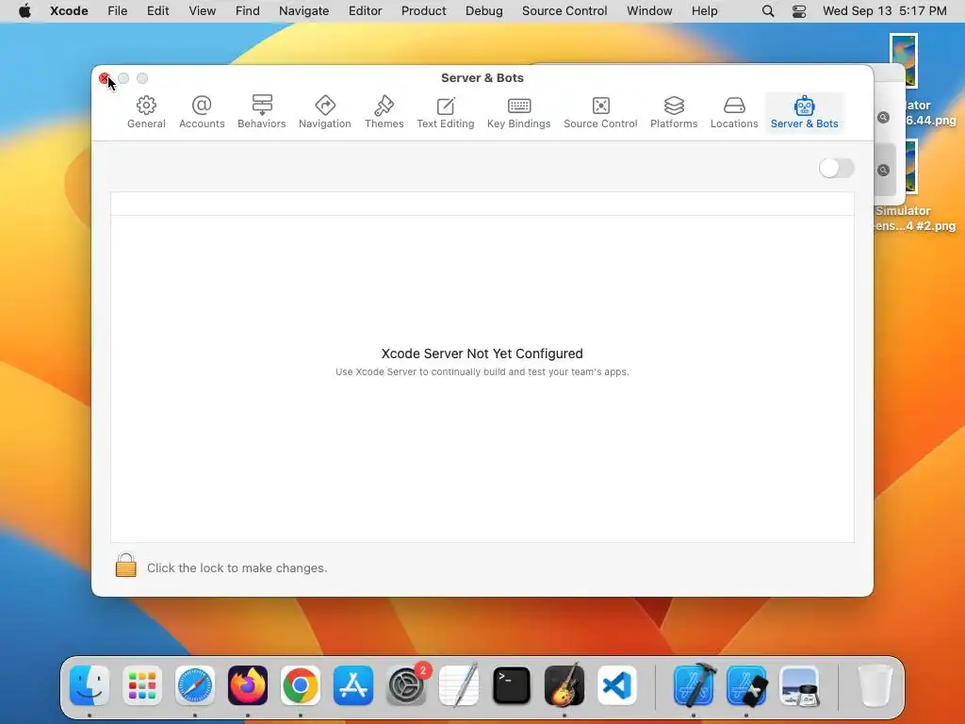Switch to the Navigation tab

point(325,112)
